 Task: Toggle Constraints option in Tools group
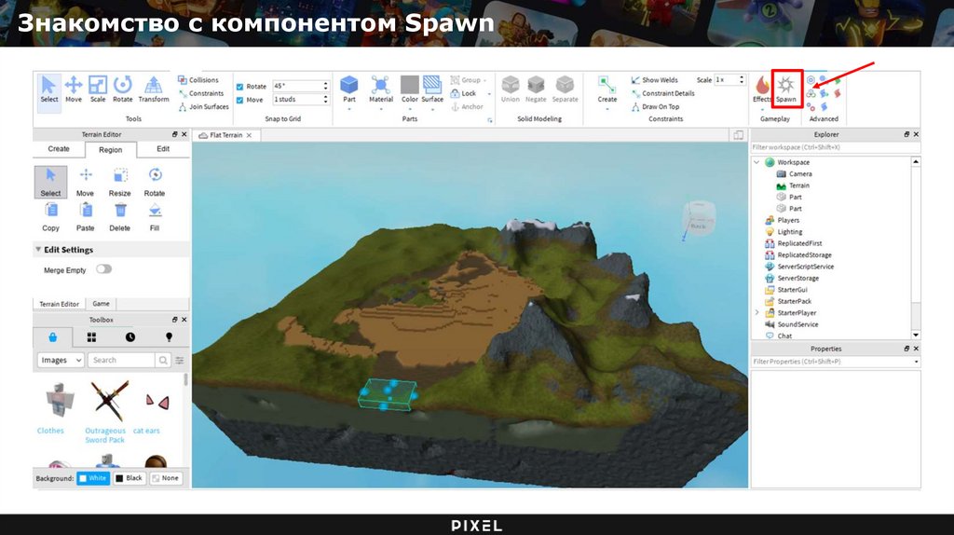coord(201,93)
